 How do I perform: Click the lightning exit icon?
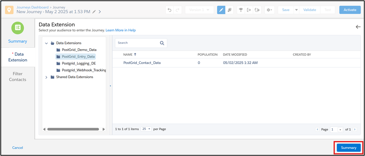(x=257, y=10)
